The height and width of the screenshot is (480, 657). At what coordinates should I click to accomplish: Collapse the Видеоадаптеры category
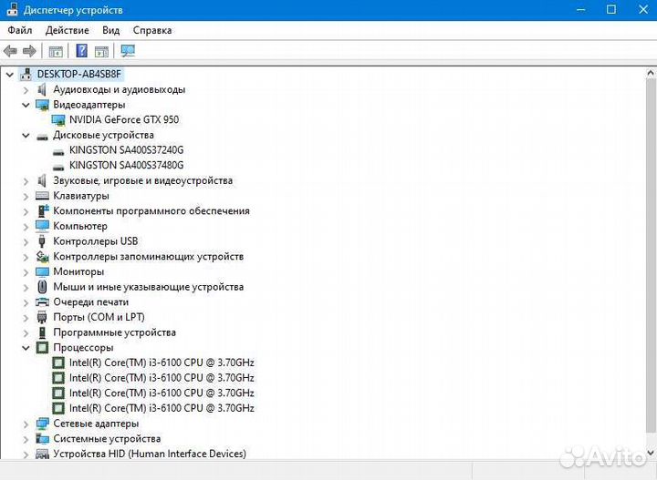coord(26,105)
